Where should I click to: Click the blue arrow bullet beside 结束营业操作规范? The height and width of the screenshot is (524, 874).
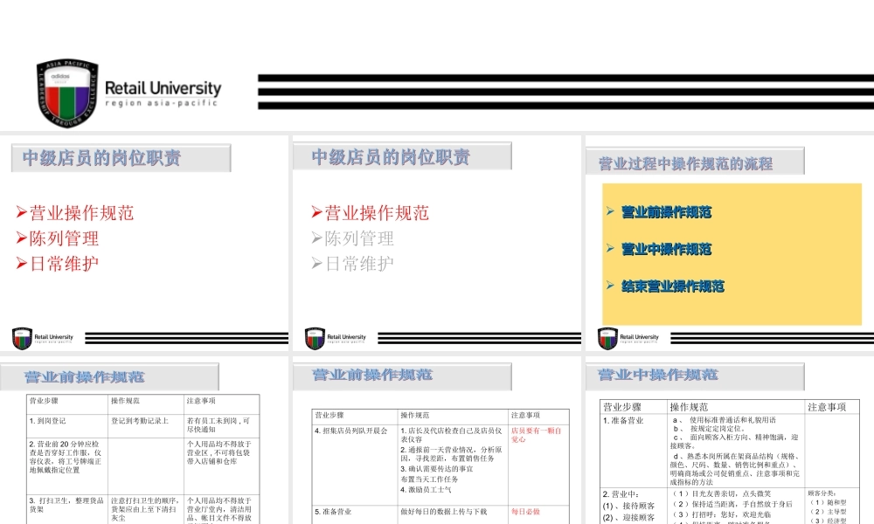pos(610,285)
